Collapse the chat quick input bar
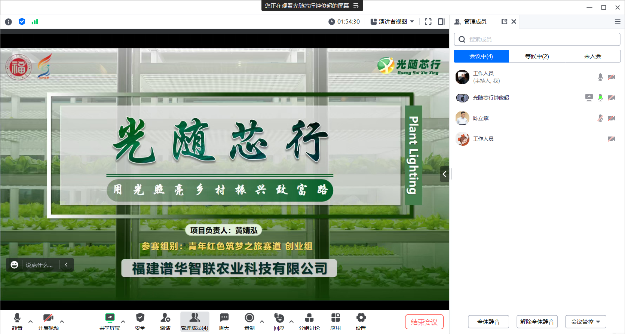This screenshot has height=334, width=625. [x=66, y=264]
